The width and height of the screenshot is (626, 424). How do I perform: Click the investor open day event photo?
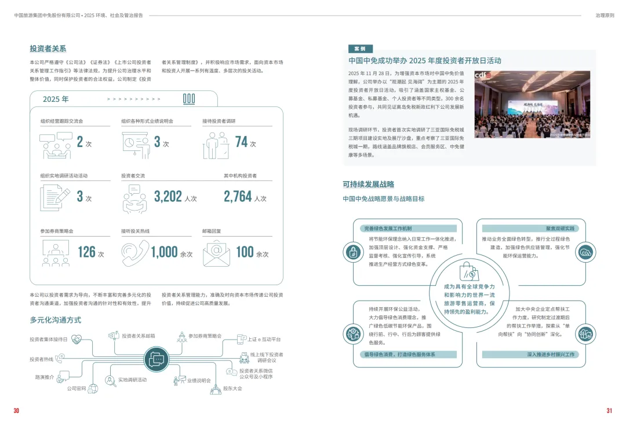click(532, 104)
